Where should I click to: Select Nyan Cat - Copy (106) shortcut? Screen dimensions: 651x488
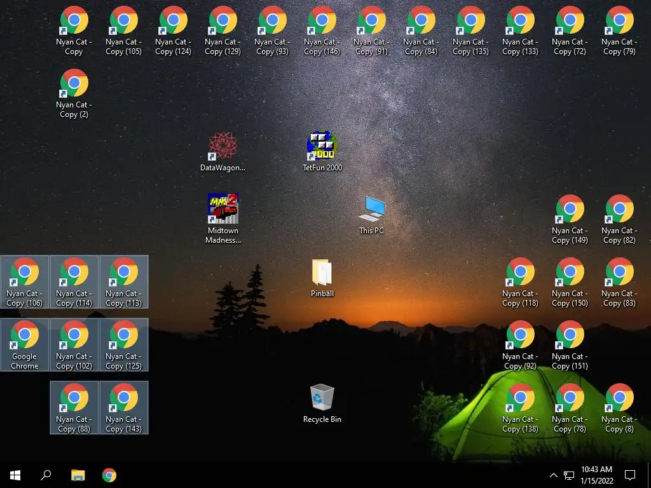pos(25,282)
